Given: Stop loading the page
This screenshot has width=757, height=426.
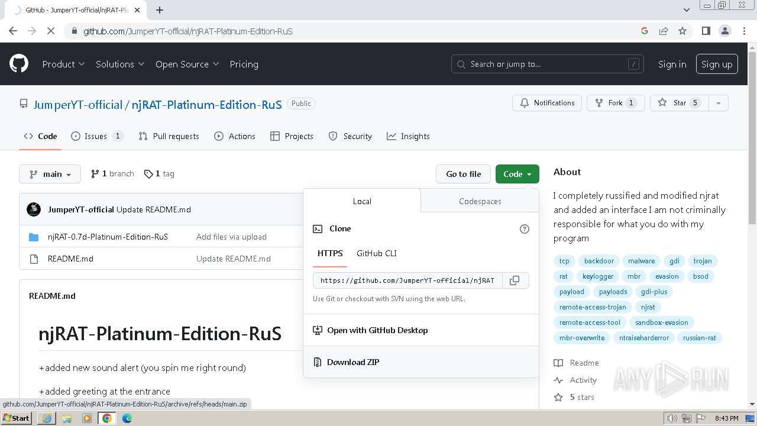Looking at the screenshot, I should click(51, 31).
